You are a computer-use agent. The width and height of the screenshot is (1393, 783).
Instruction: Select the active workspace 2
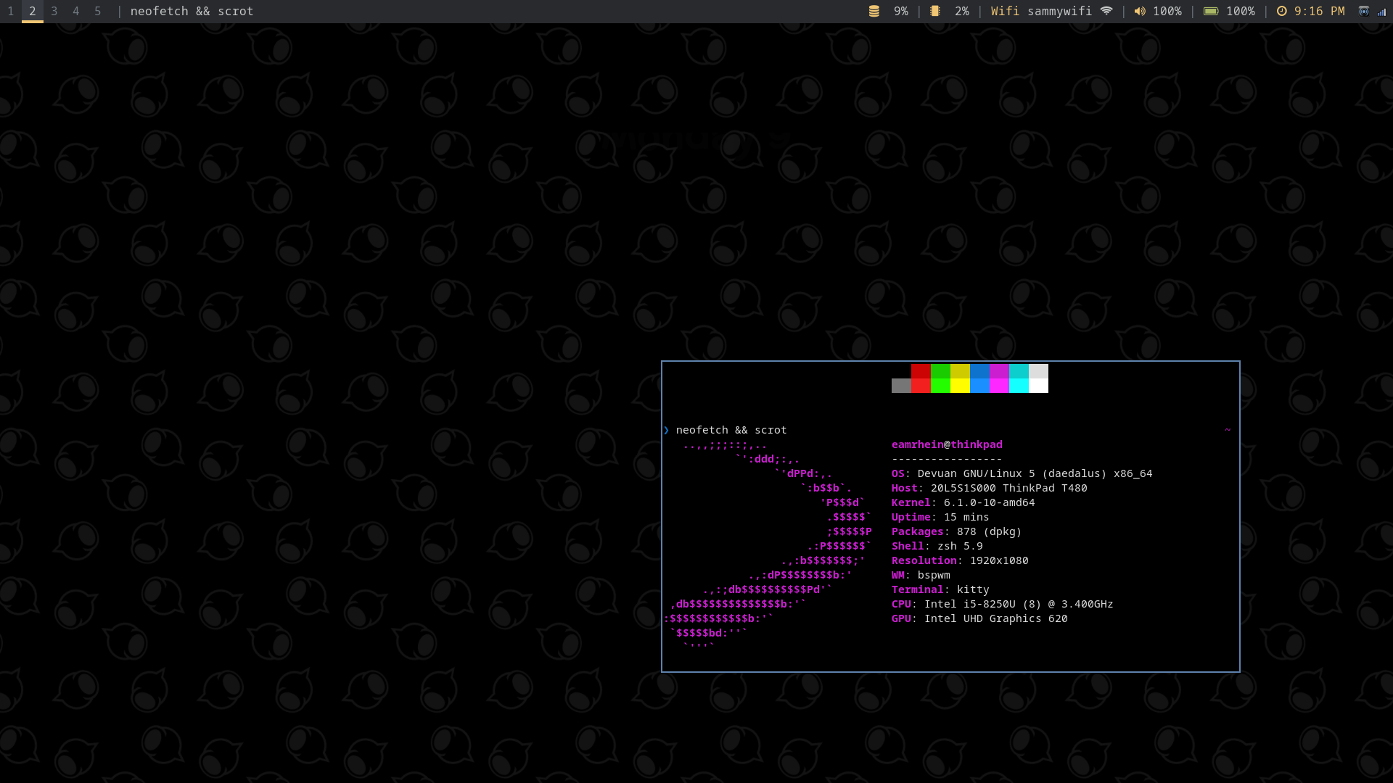(33, 11)
